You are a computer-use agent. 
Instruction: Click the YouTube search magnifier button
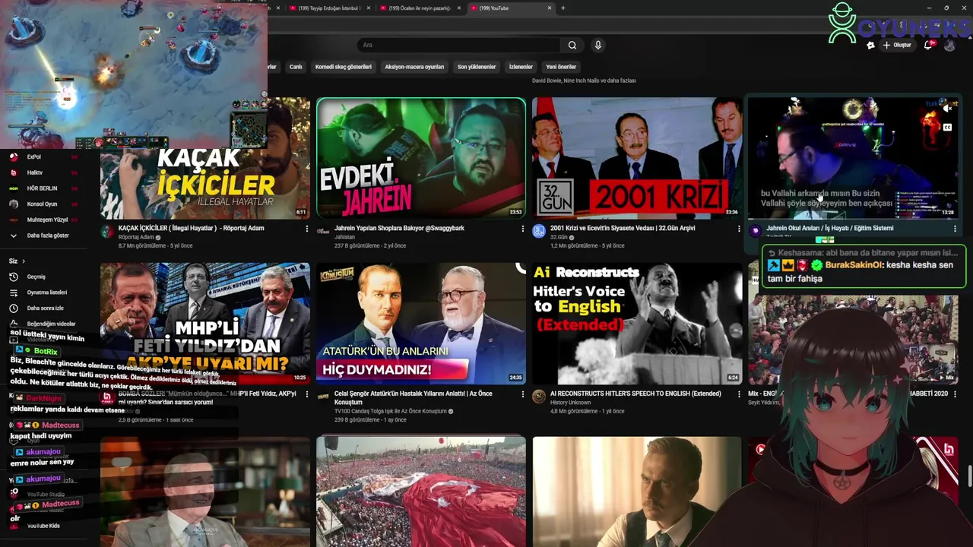click(x=572, y=45)
